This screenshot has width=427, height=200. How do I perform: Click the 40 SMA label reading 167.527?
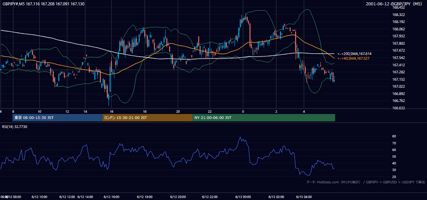tap(353, 58)
